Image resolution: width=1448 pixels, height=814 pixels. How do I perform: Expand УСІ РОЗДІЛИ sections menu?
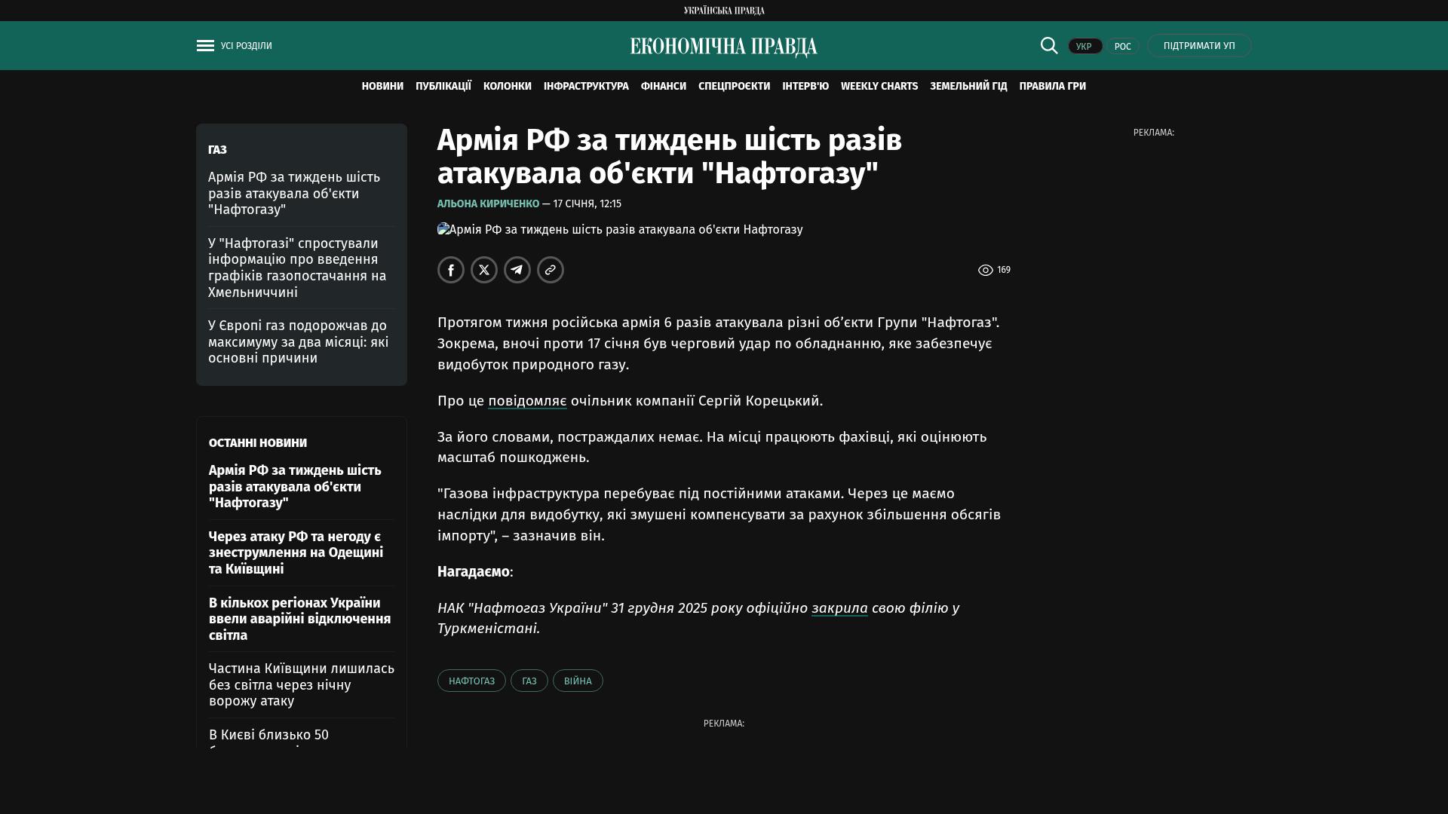click(x=246, y=46)
